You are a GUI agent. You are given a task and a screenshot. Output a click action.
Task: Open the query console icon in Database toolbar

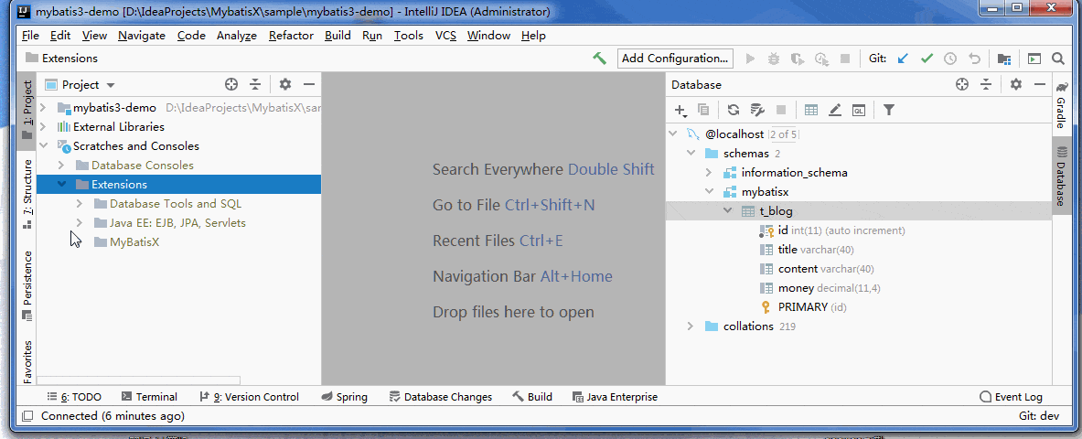click(859, 110)
